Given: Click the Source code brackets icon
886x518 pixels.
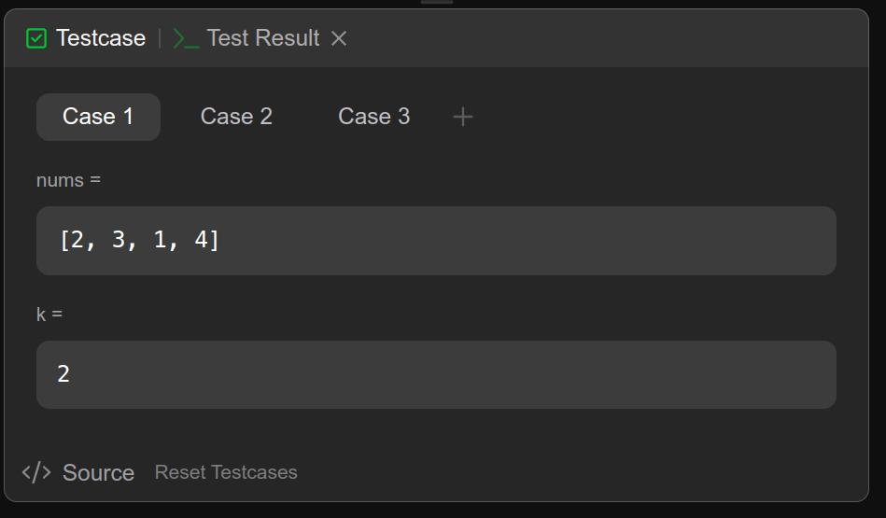Looking at the screenshot, I should point(36,472).
